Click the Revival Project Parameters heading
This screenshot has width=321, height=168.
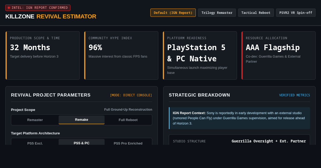tap(51, 95)
